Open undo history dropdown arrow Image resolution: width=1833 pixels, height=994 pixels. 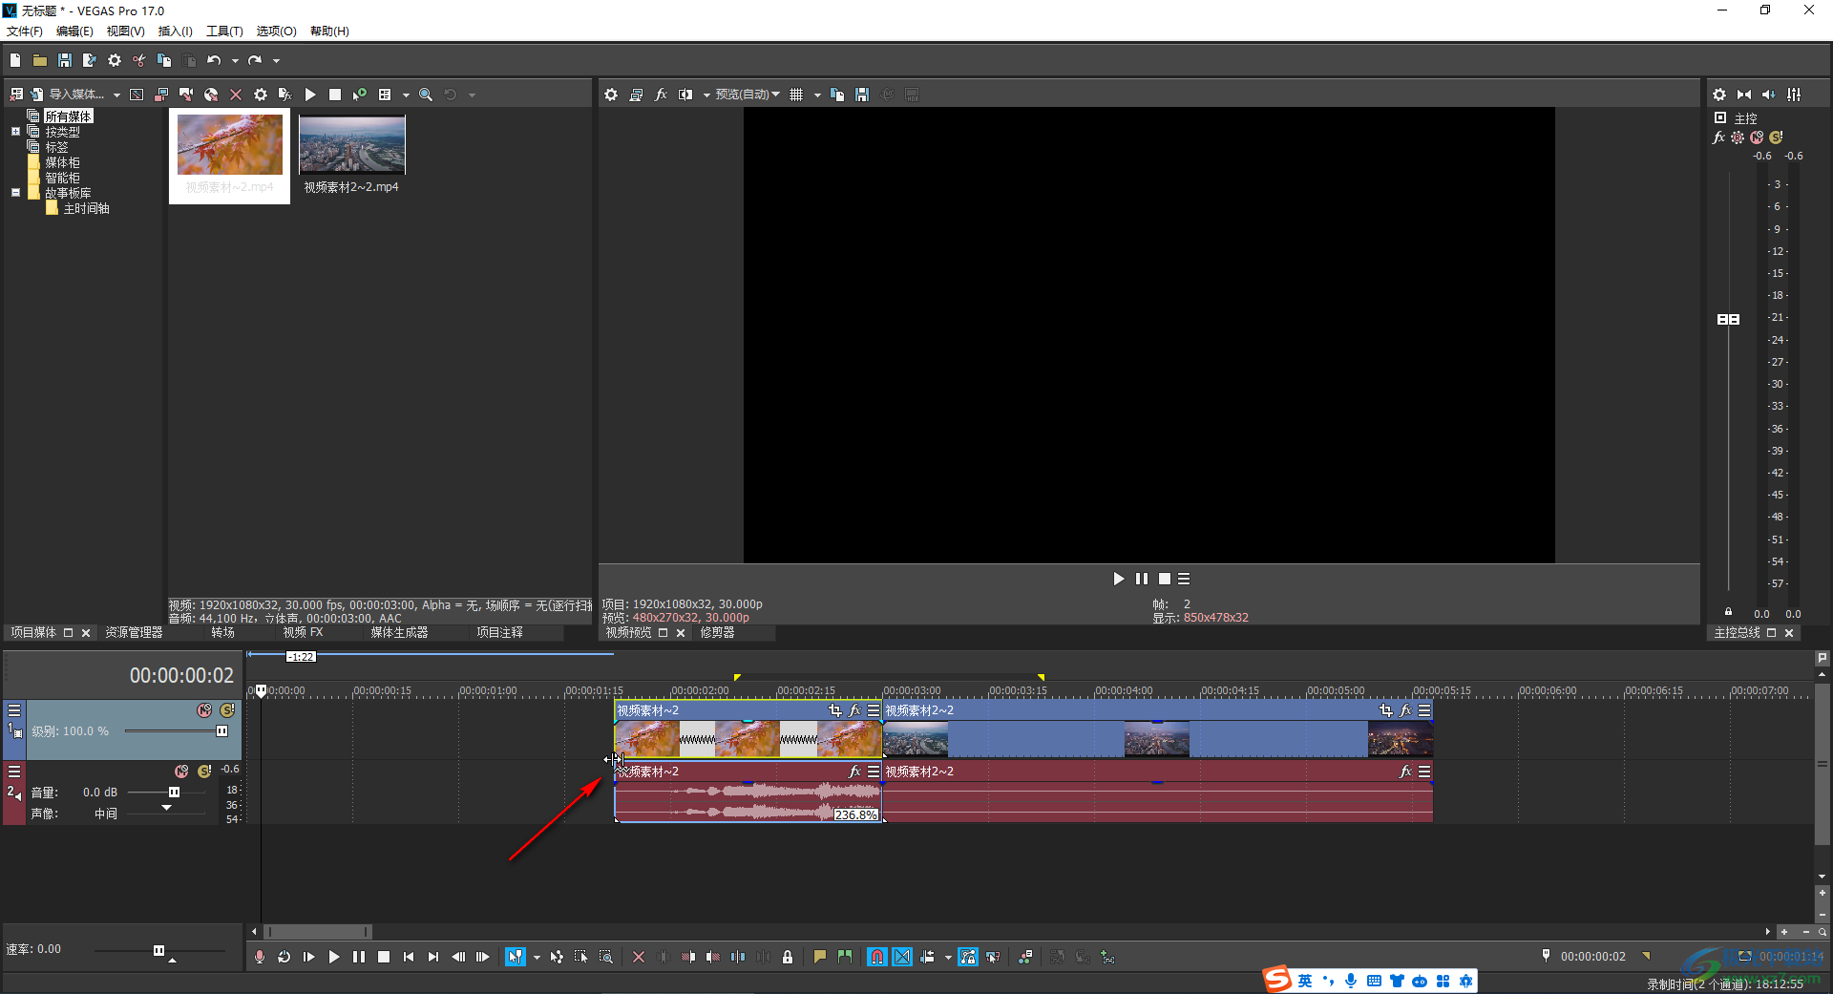[x=235, y=61]
